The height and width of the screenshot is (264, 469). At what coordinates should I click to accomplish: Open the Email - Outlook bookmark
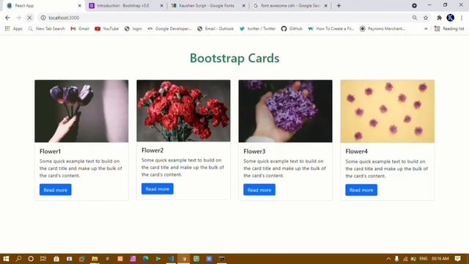click(215, 29)
